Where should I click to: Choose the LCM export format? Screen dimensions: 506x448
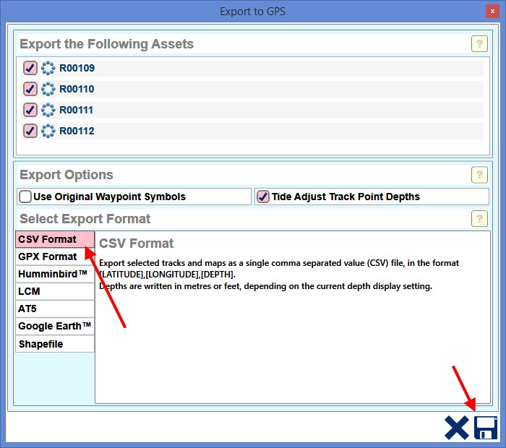[55, 291]
